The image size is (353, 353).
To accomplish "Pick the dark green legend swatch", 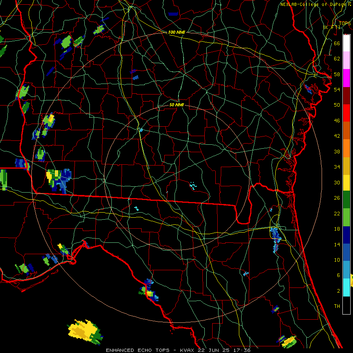I will pos(346,200).
